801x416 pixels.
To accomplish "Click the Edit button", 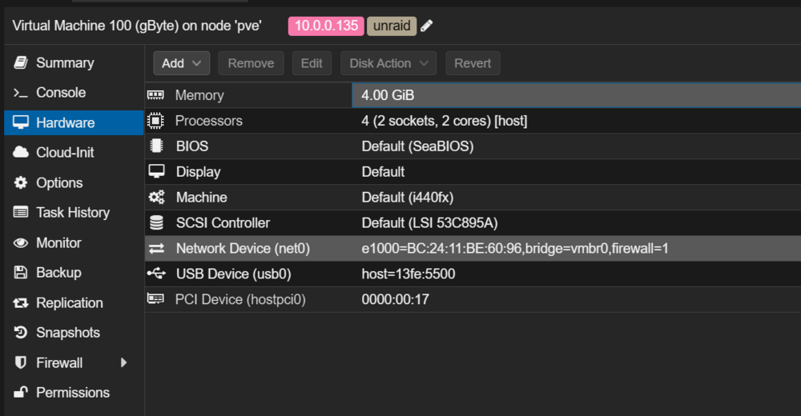I will coord(312,63).
